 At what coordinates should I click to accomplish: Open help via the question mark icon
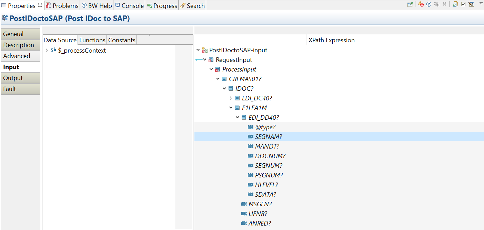click(x=429, y=4)
